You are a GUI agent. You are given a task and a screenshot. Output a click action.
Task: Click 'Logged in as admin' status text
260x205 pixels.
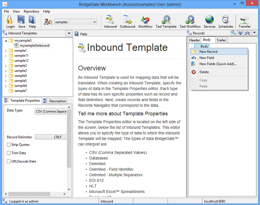(24, 201)
